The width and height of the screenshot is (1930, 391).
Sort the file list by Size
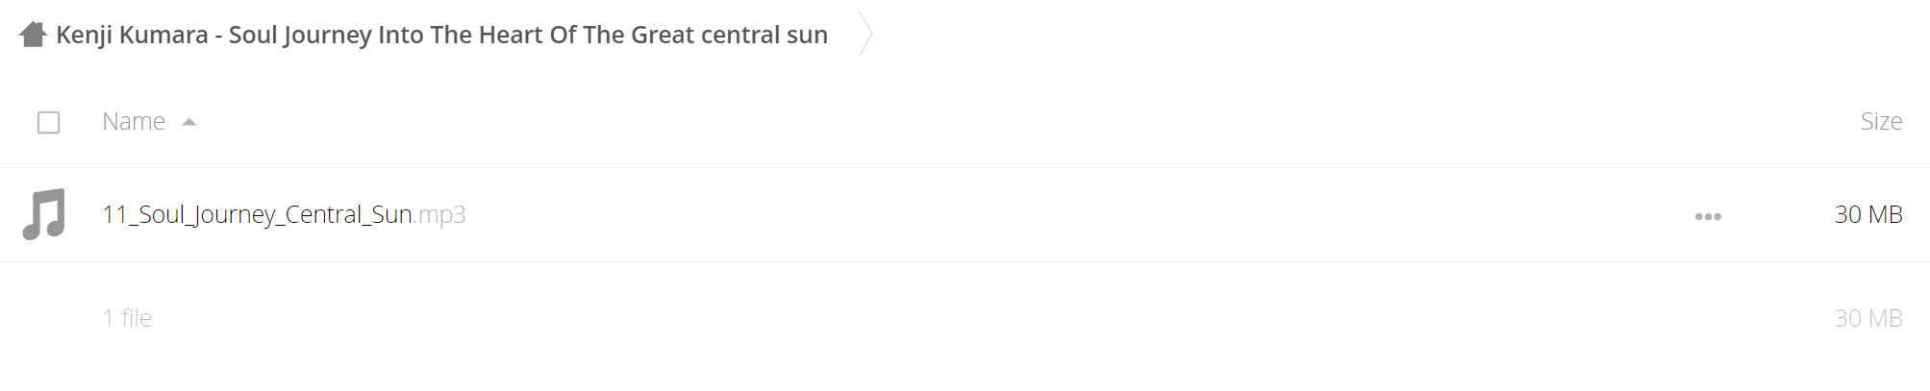pos(1881,121)
